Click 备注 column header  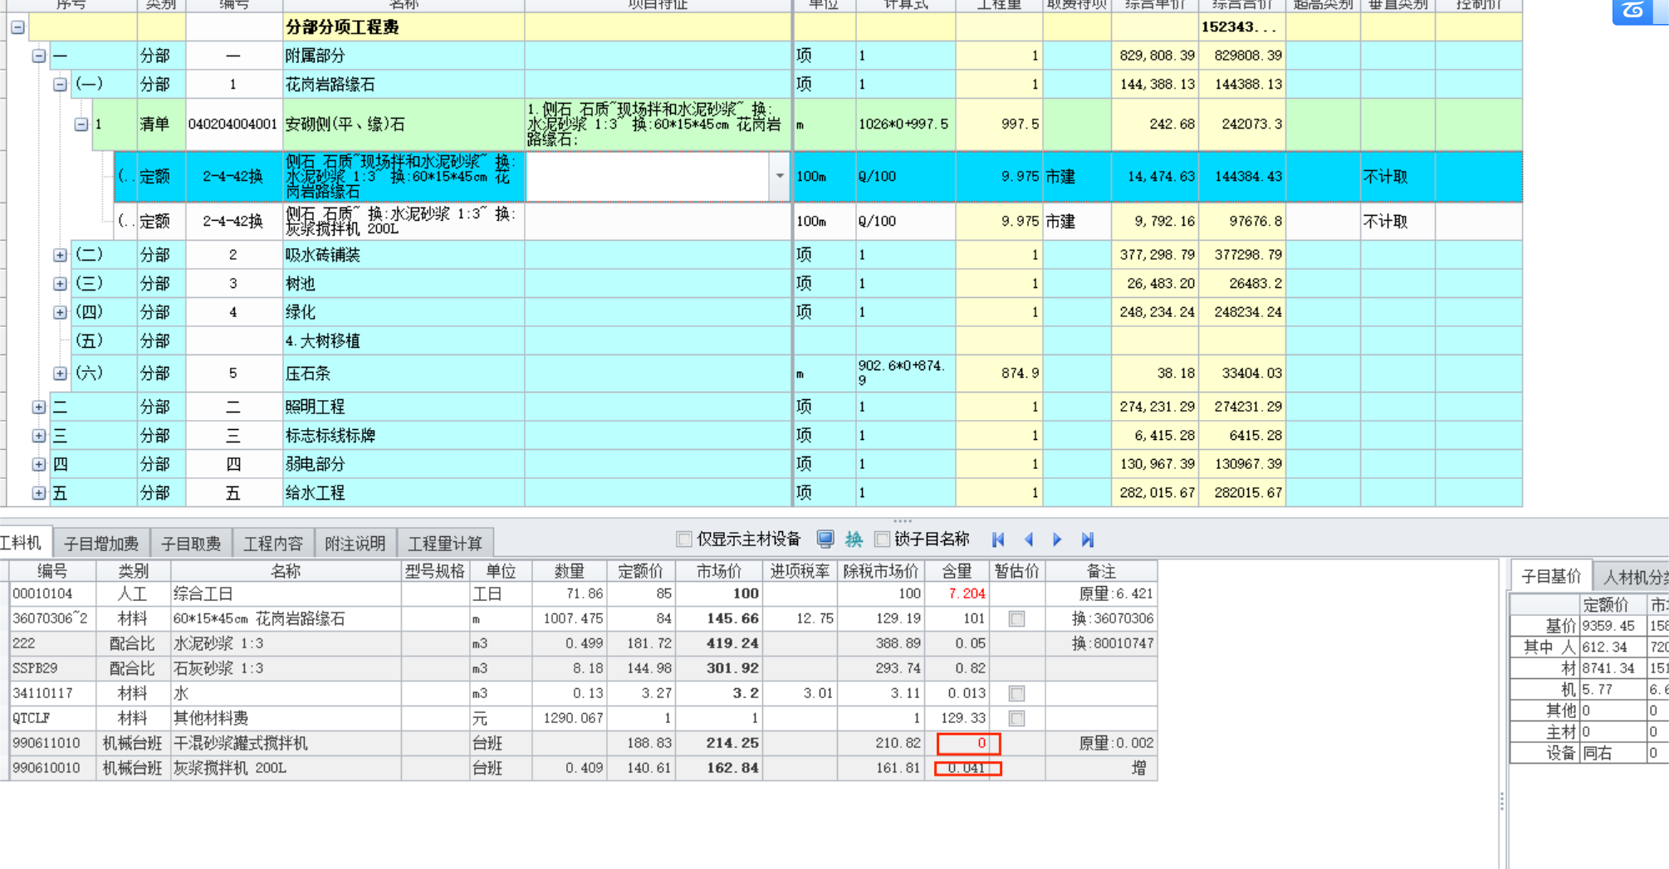[1101, 571]
